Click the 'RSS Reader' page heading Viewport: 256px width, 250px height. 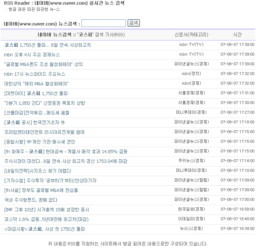point(64,3)
